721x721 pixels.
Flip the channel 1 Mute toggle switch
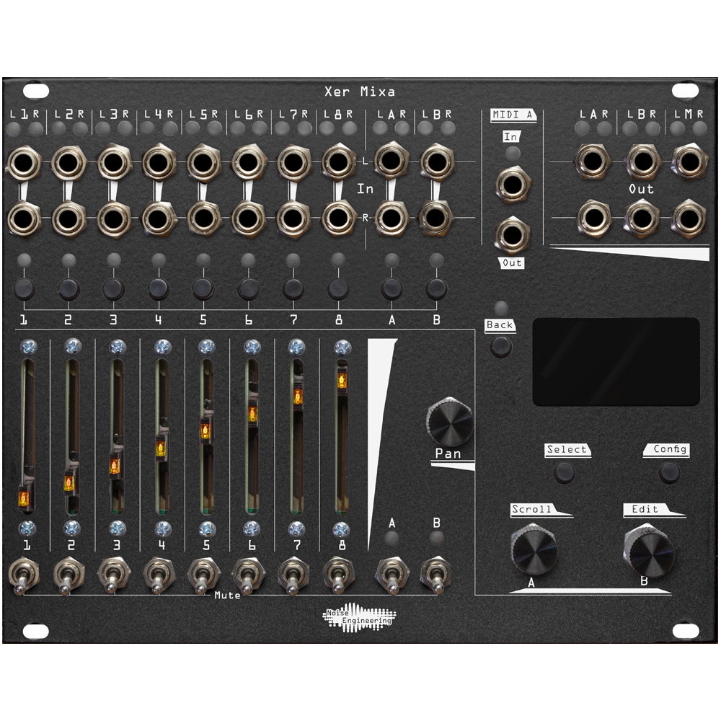click(x=22, y=577)
